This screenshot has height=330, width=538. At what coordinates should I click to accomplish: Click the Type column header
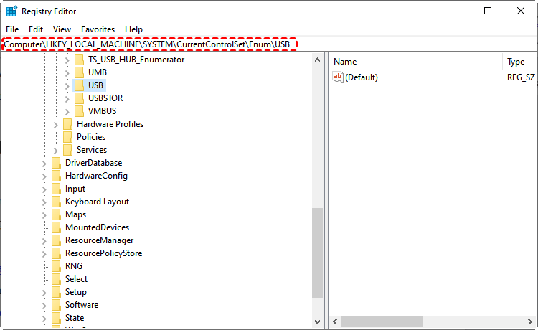click(516, 62)
